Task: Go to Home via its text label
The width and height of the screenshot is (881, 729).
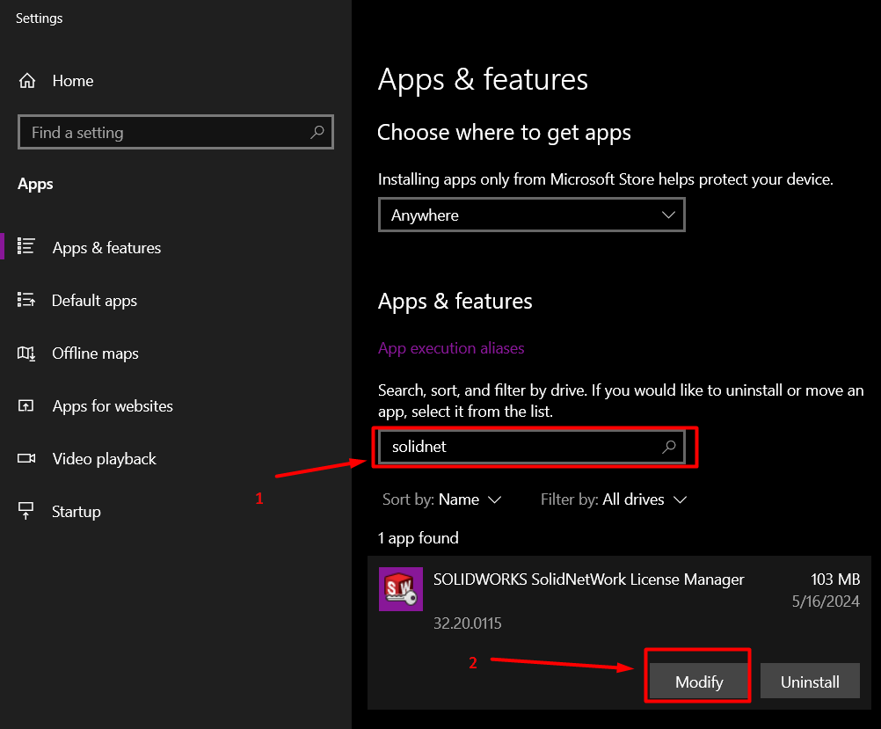Action: click(72, 81)
